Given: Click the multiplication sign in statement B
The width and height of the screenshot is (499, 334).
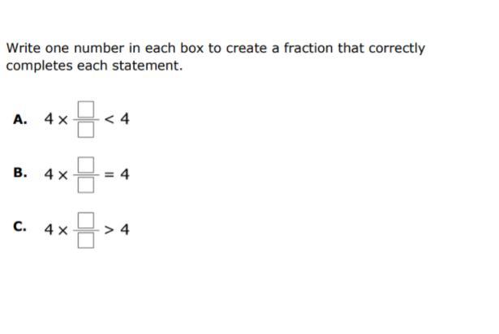Looking at the screenshot, I should coord(63,175).
